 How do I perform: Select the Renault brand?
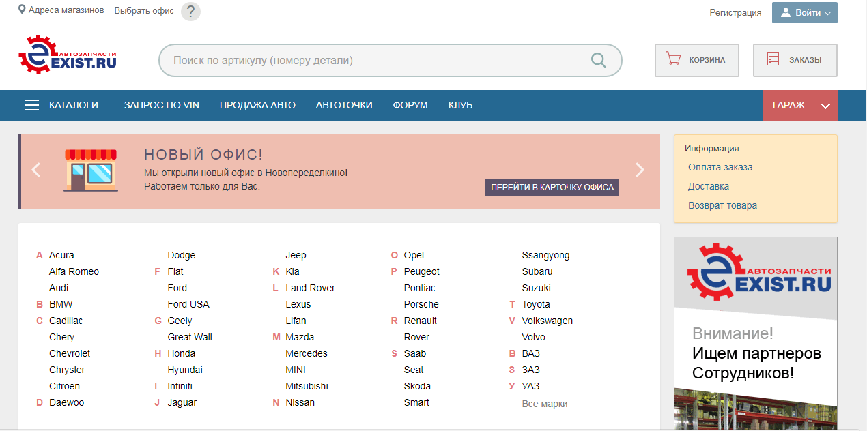[x=421, y=321]
